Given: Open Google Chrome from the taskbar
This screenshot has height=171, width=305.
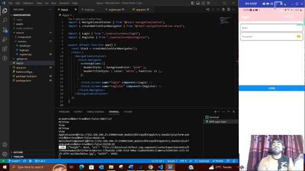Looking at the screenshot, I should pos(151,167).
